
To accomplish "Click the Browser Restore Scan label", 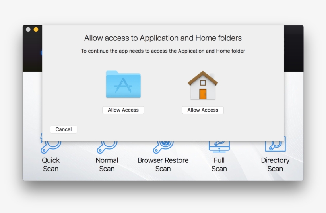I will click(x=163, y=164).
